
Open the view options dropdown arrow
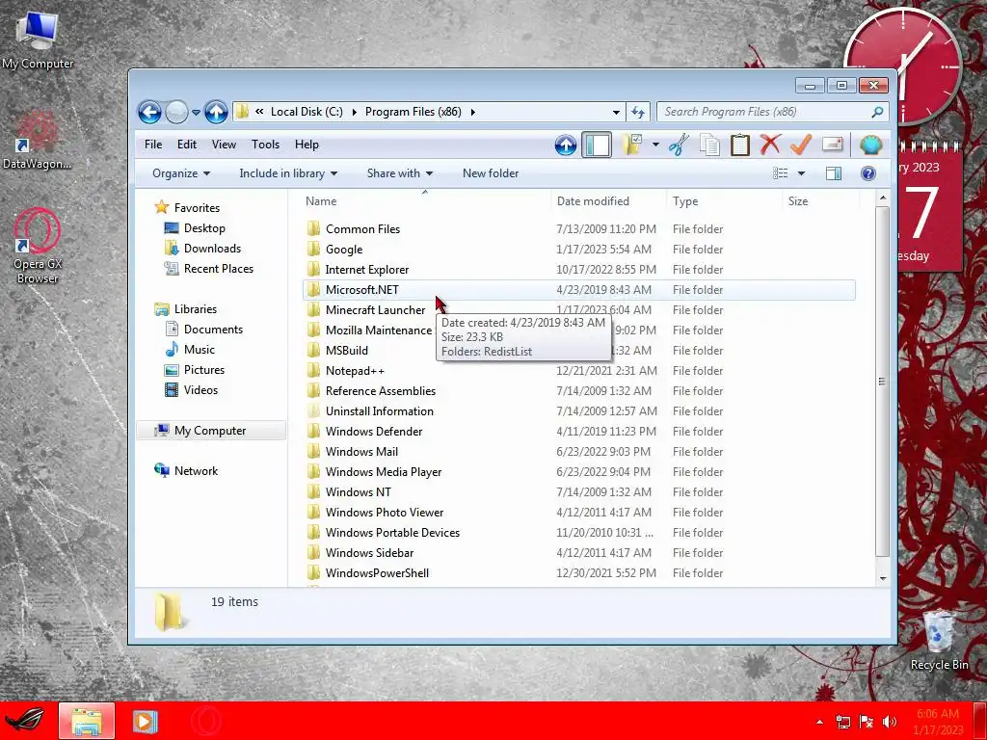click(801, 173)
